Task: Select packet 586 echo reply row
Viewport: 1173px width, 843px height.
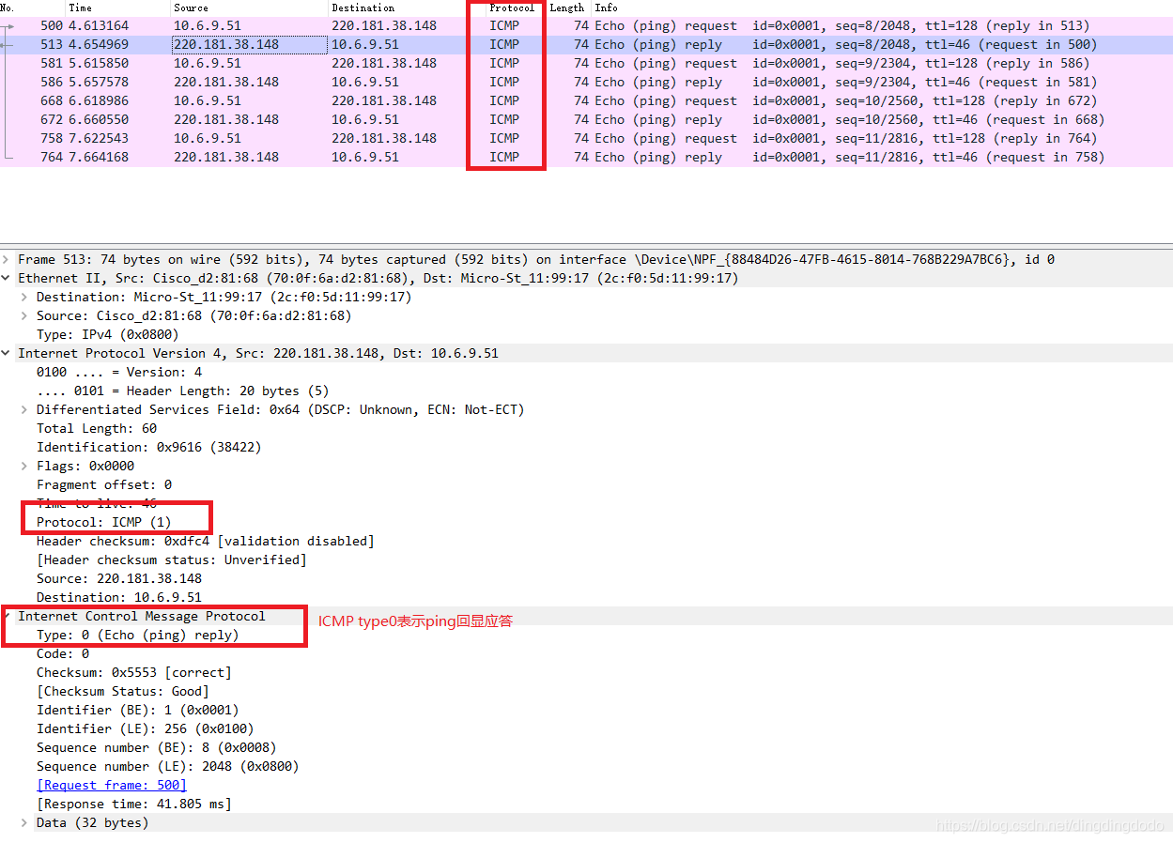Action: [586, 82]
